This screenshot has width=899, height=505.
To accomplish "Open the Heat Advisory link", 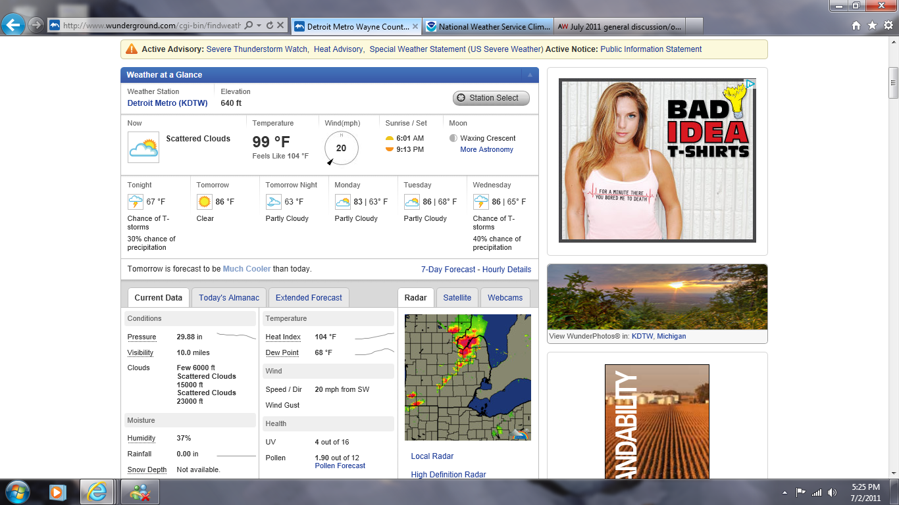I will click(x=338, y=49).
